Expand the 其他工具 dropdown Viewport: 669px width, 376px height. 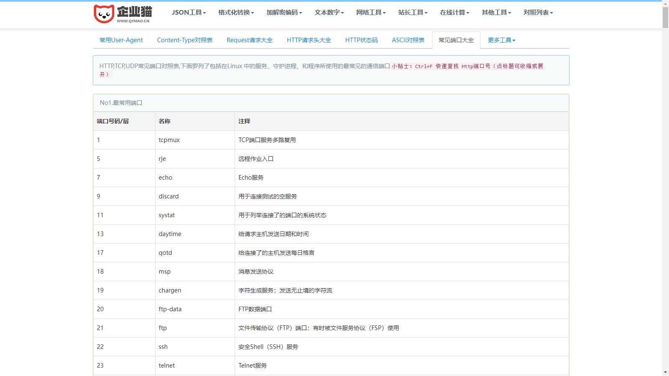click(x=496, y=13)
